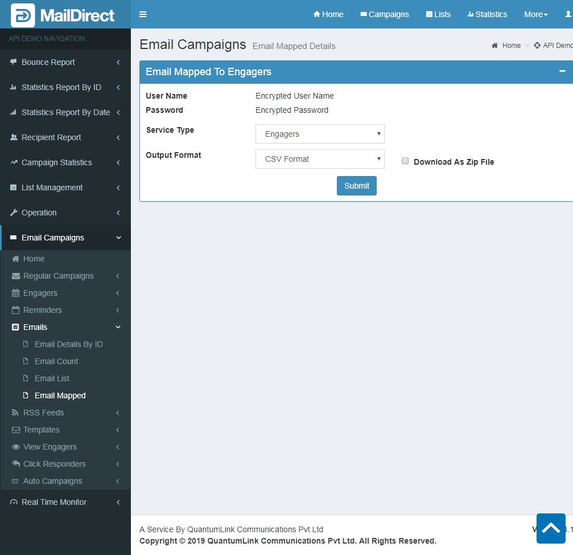
Task: Open the Service Type dropdown
Action: [320, 134]
